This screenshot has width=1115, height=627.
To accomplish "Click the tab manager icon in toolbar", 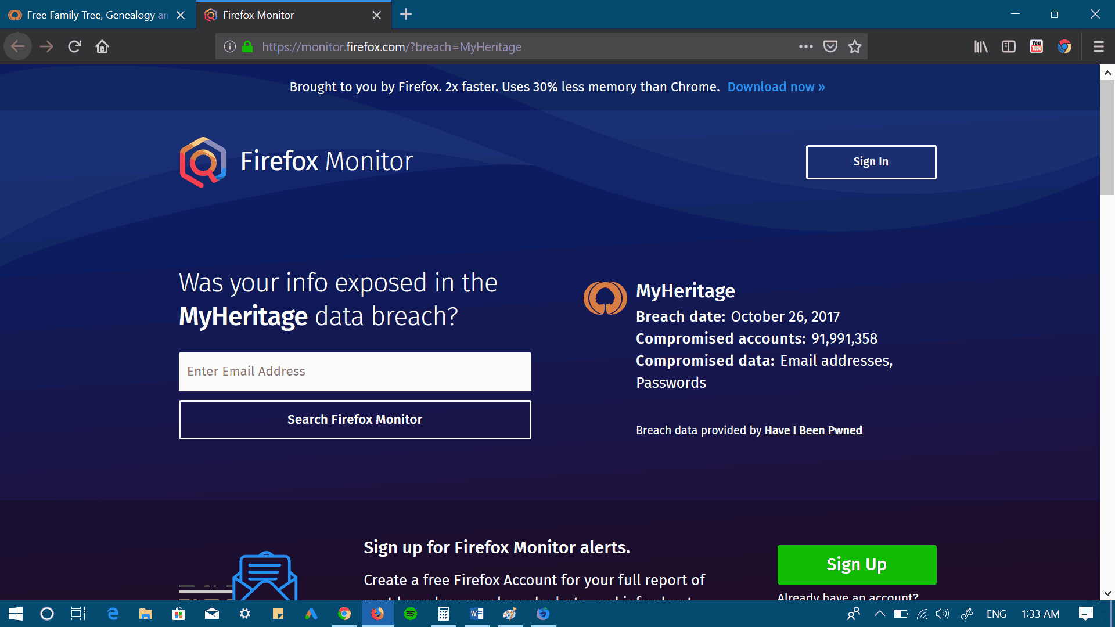I will pos(1009,46).
